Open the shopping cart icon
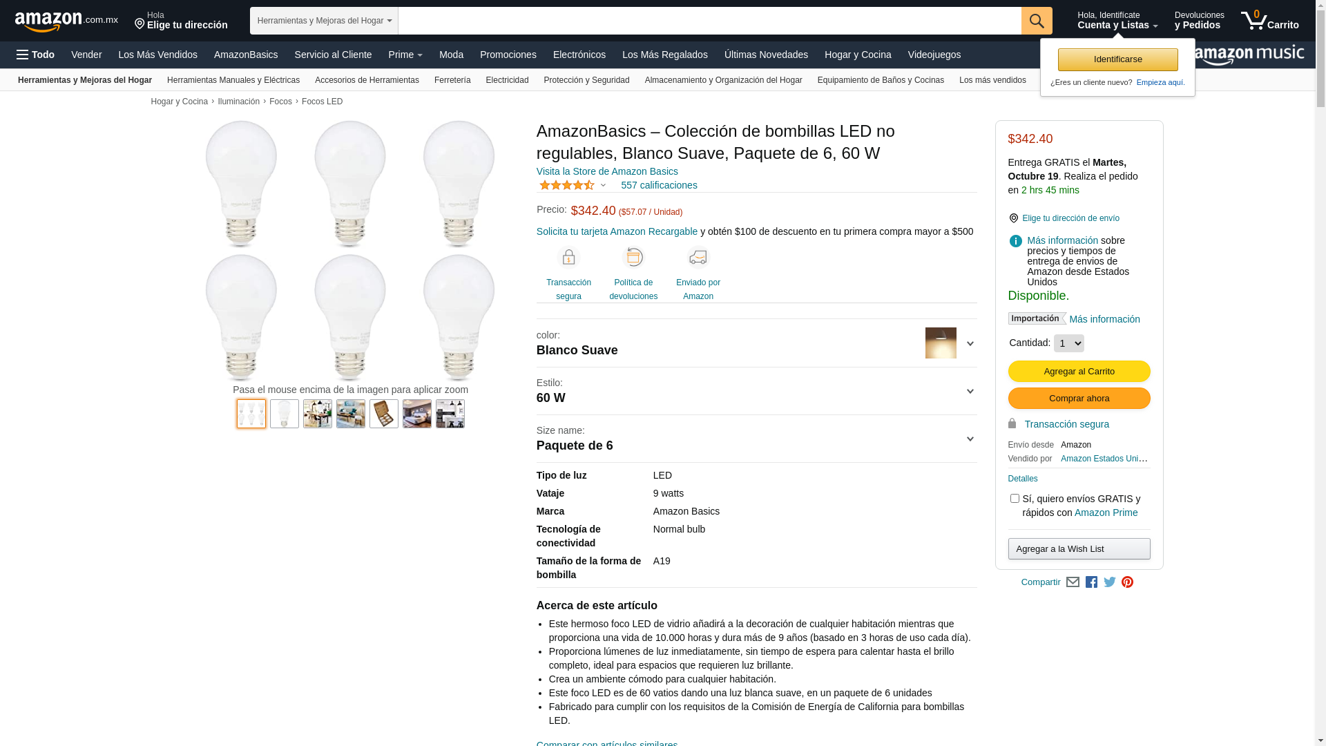Screen dimensions: 1326x746 click(x=1269, y=21)
